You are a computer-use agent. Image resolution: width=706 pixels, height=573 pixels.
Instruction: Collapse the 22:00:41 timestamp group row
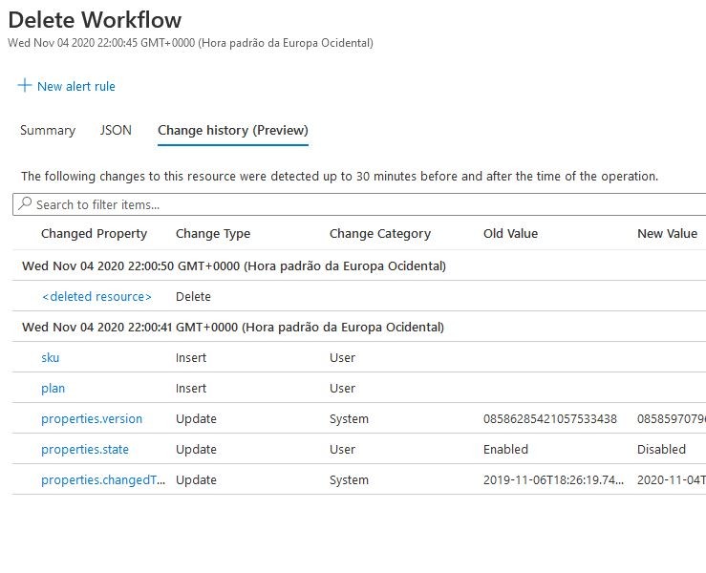pos(233,327)
